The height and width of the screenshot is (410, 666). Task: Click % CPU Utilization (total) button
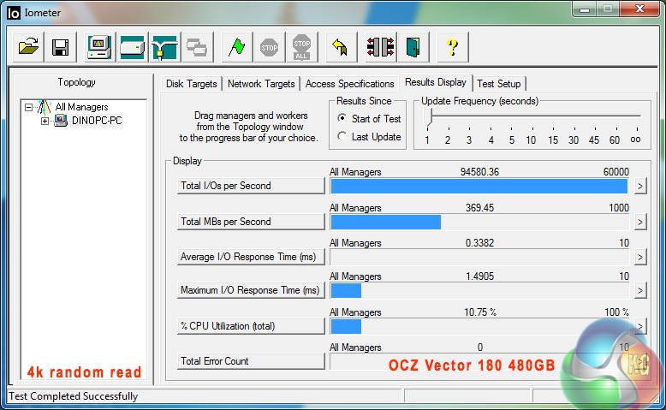251,326
